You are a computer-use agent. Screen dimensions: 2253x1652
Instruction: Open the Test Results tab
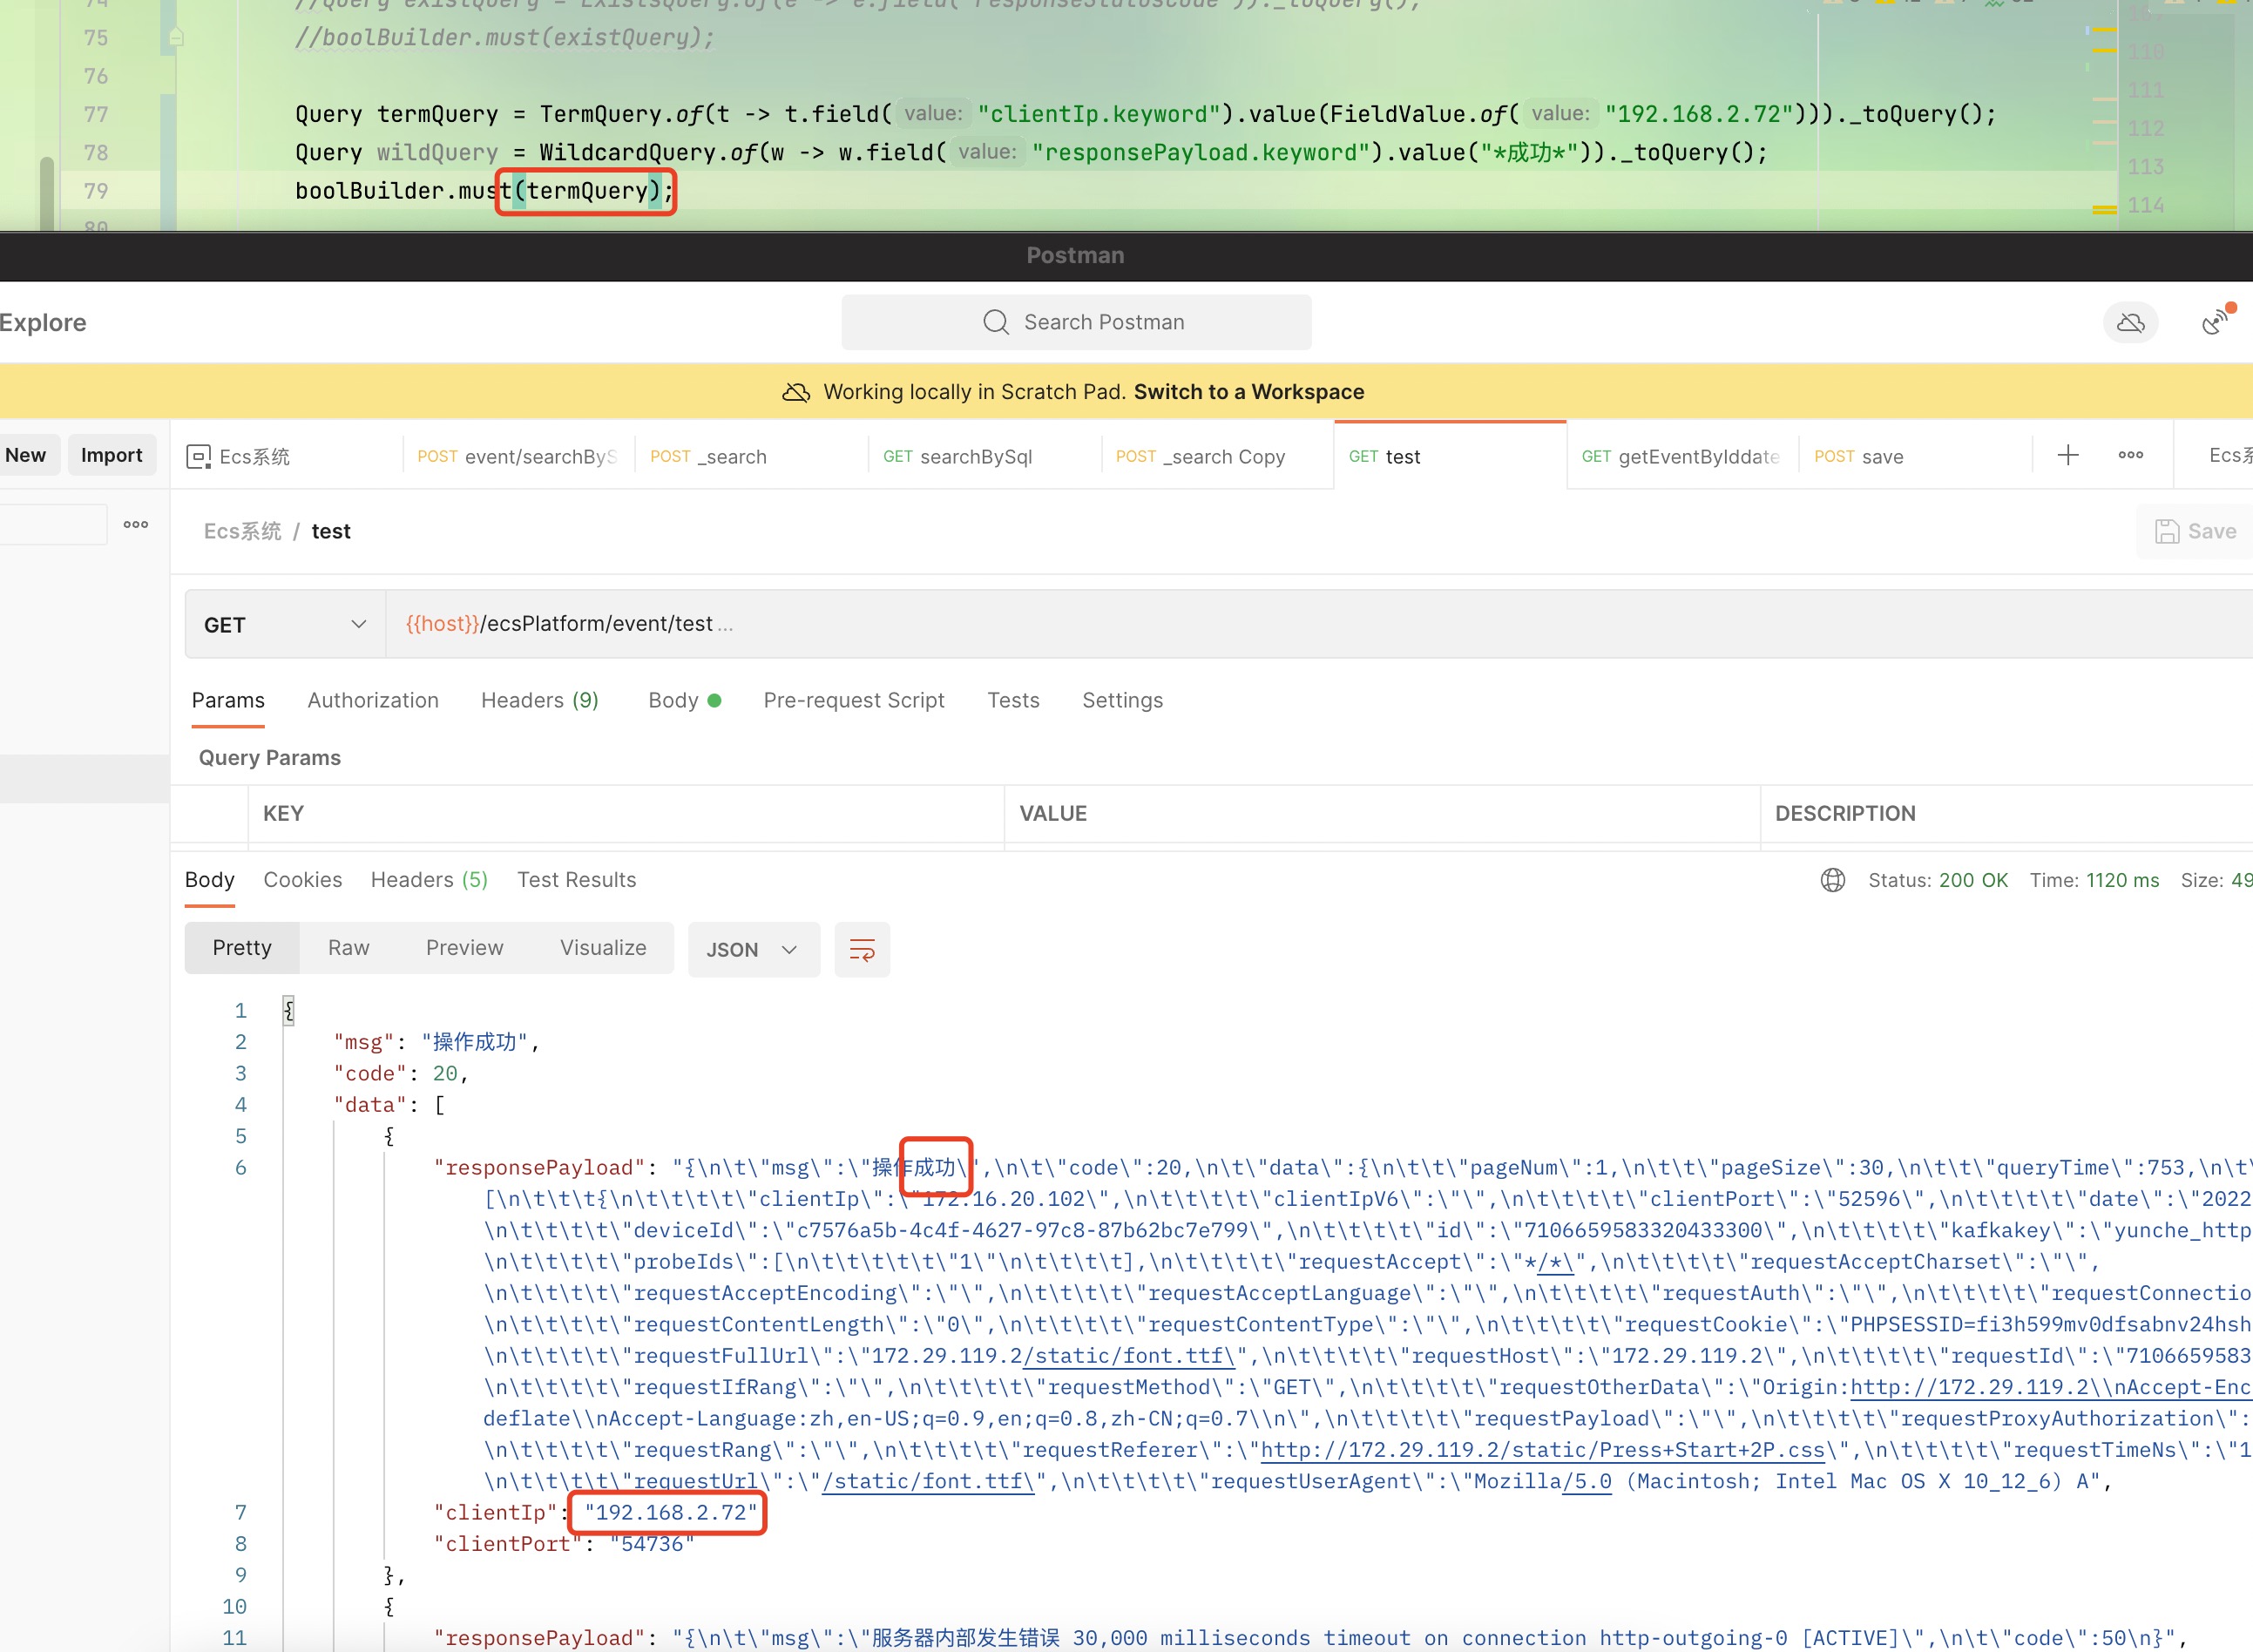pyautogui.click(x=576, y=880)
